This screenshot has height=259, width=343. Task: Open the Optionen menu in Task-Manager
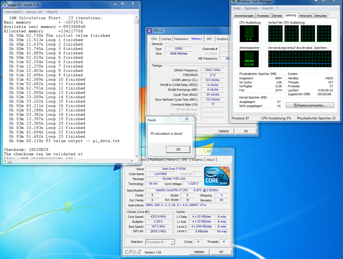[251, 8]
